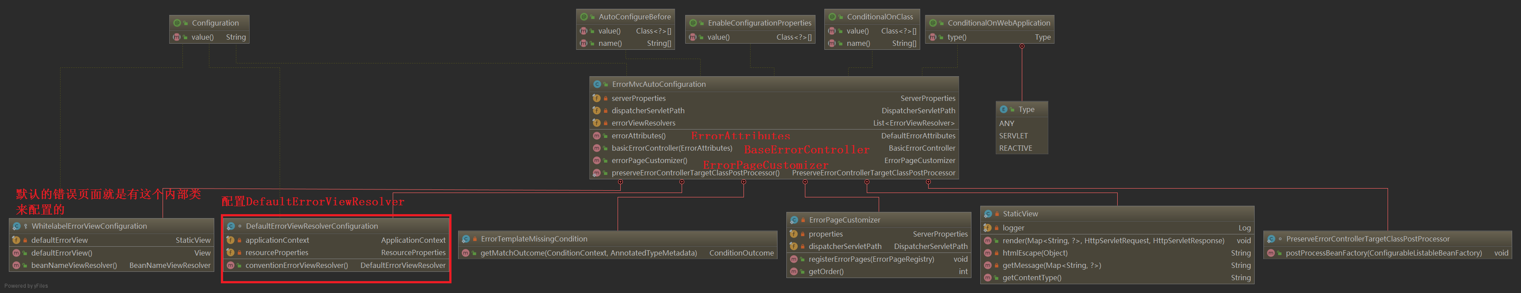Click the preserveErrorControllerTargetClassPostProcessor() method name

pyautogui.click(x=695, y=173)
